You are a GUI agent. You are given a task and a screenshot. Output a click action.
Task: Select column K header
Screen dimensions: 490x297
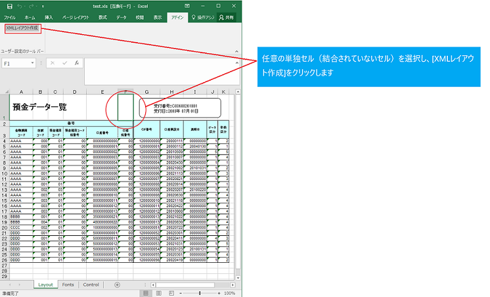(223, 91)
